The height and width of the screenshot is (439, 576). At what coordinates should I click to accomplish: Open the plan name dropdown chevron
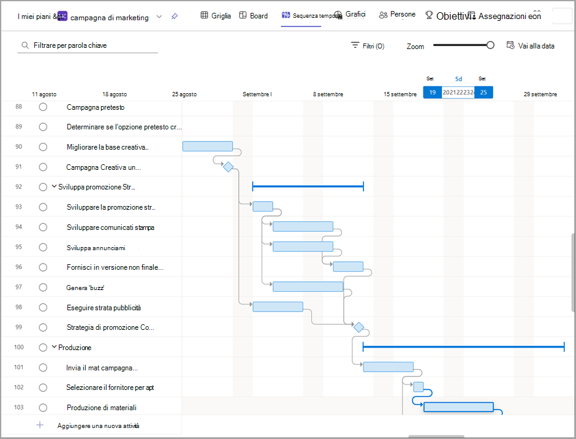[159, 17]
